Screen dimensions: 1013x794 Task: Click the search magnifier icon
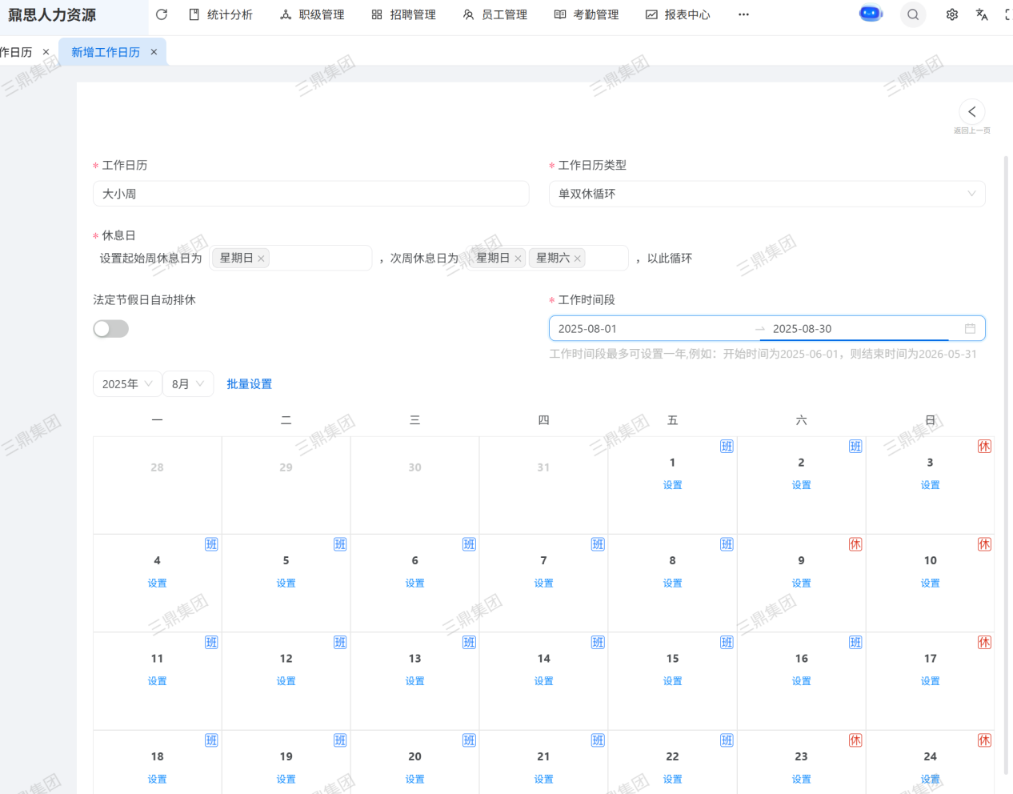(913, 14)
